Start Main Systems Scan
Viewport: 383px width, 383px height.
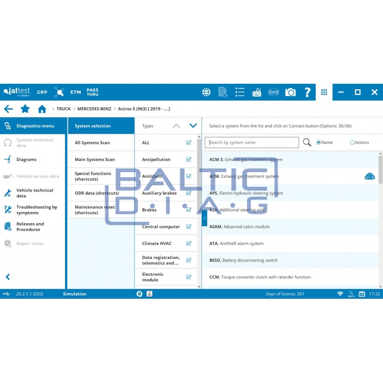coord(101,159)
